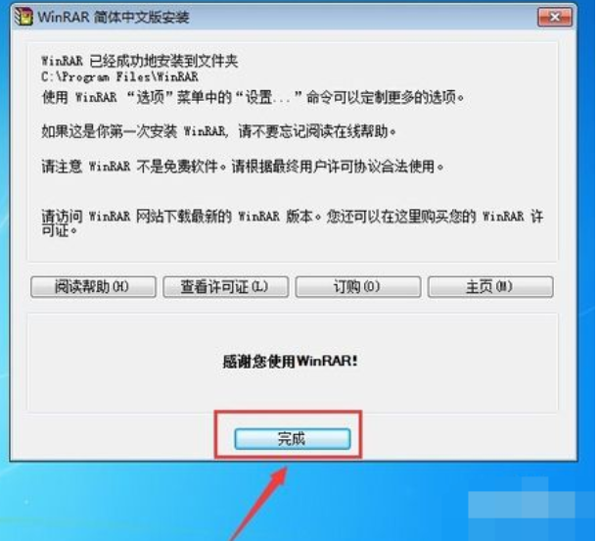Click the 可证 wrapped text at paragraph end
Screen dimensions: 599x541
click(59, 230)
